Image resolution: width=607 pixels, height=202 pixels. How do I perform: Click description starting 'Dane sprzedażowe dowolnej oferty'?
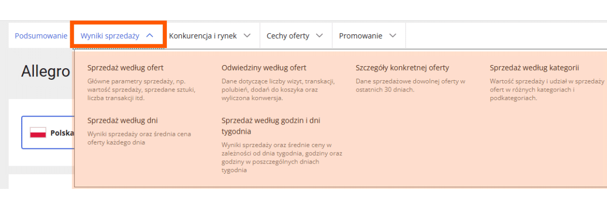pos(410,85)
